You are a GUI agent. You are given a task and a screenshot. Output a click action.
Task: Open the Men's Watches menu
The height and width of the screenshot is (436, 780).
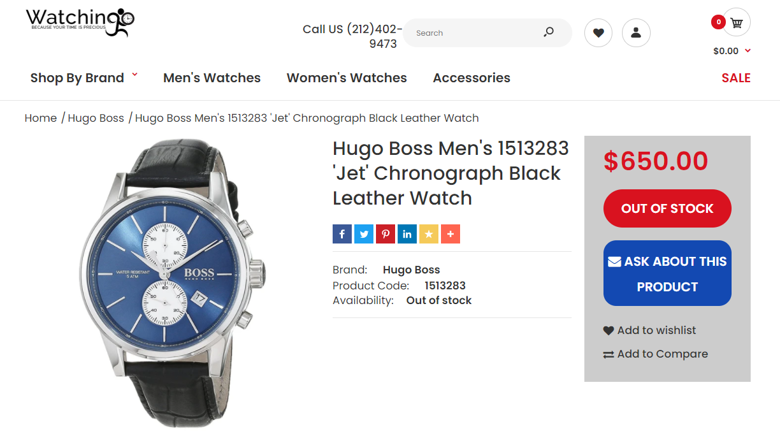[x=212, y=78]
